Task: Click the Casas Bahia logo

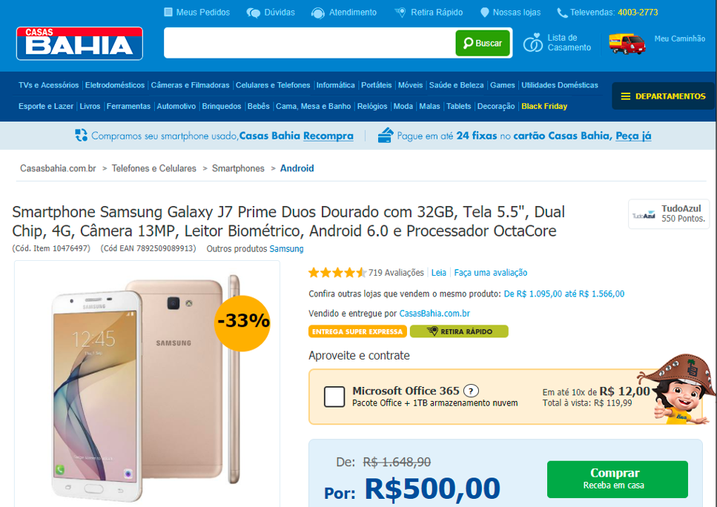Action: [79, 44]
